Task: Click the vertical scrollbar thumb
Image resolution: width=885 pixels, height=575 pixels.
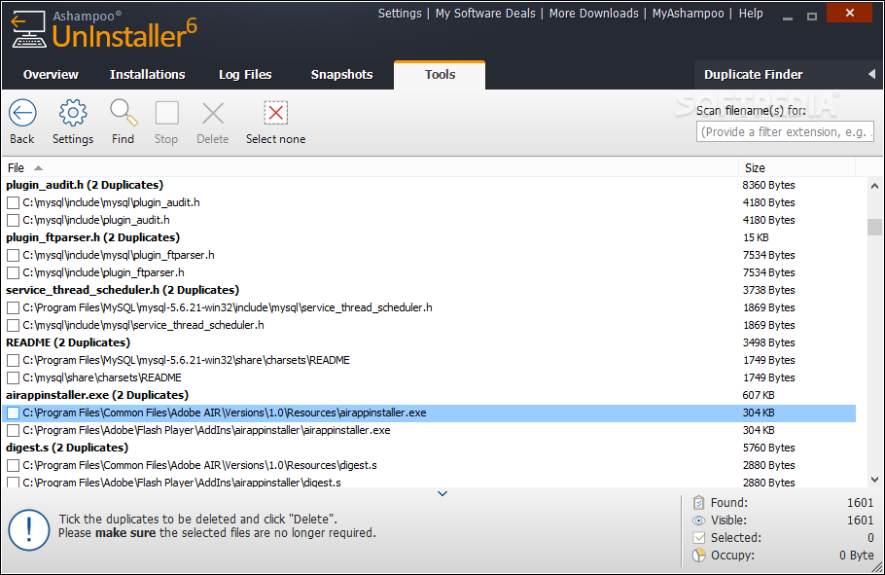Action: (x=874, y=227)
